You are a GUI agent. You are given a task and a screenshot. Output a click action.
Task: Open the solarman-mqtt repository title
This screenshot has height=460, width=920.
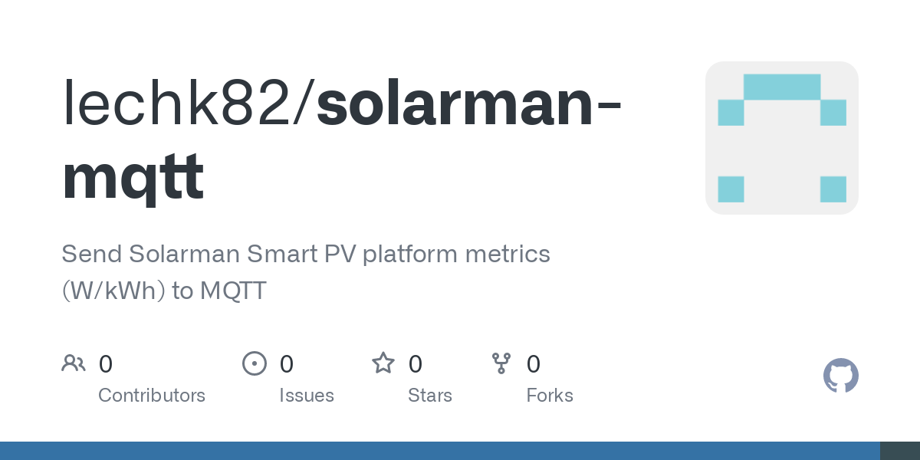coord(342,140)
